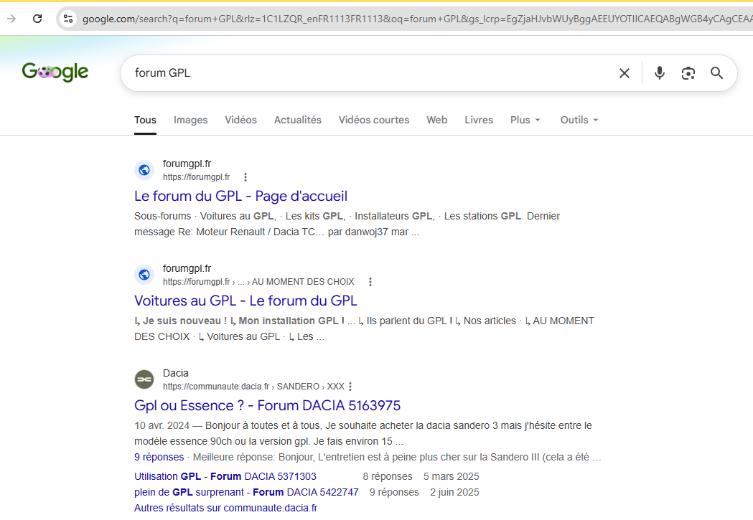Image resolution: width=753 pixels, height=520 pixels.
Task: Click the '8 réponses' text
Action: [x=388, y=476]
